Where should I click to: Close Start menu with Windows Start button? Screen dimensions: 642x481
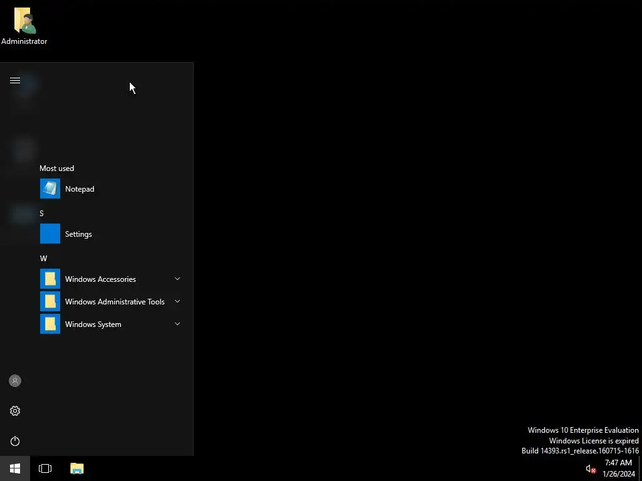click(15, 468)
